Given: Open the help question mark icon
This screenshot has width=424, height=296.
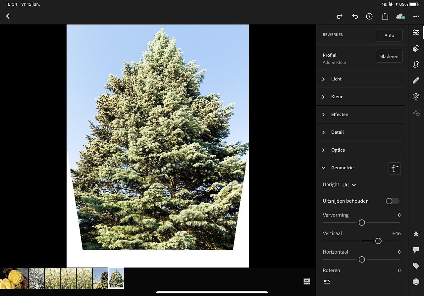Looking at the screenshot, I should coord(369,16).
